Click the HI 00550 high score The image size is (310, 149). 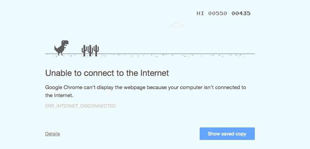click(212, 13)
